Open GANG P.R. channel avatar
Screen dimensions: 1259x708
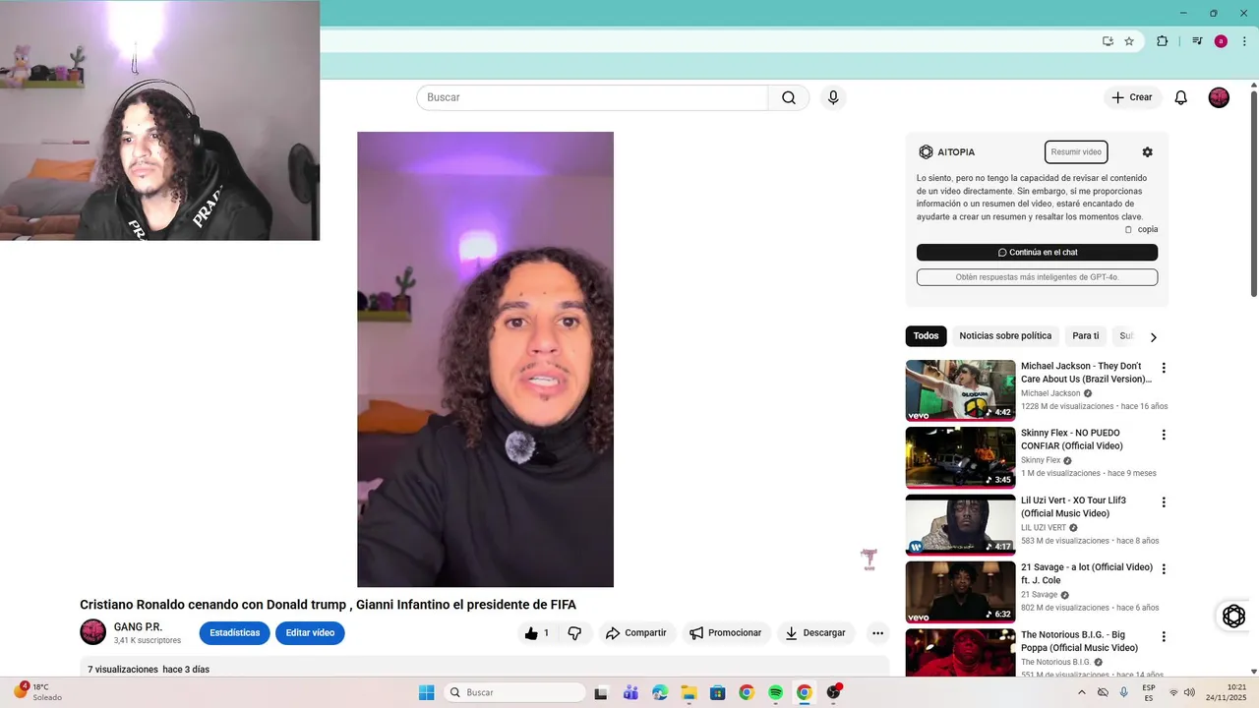click(x=93, y=632)
